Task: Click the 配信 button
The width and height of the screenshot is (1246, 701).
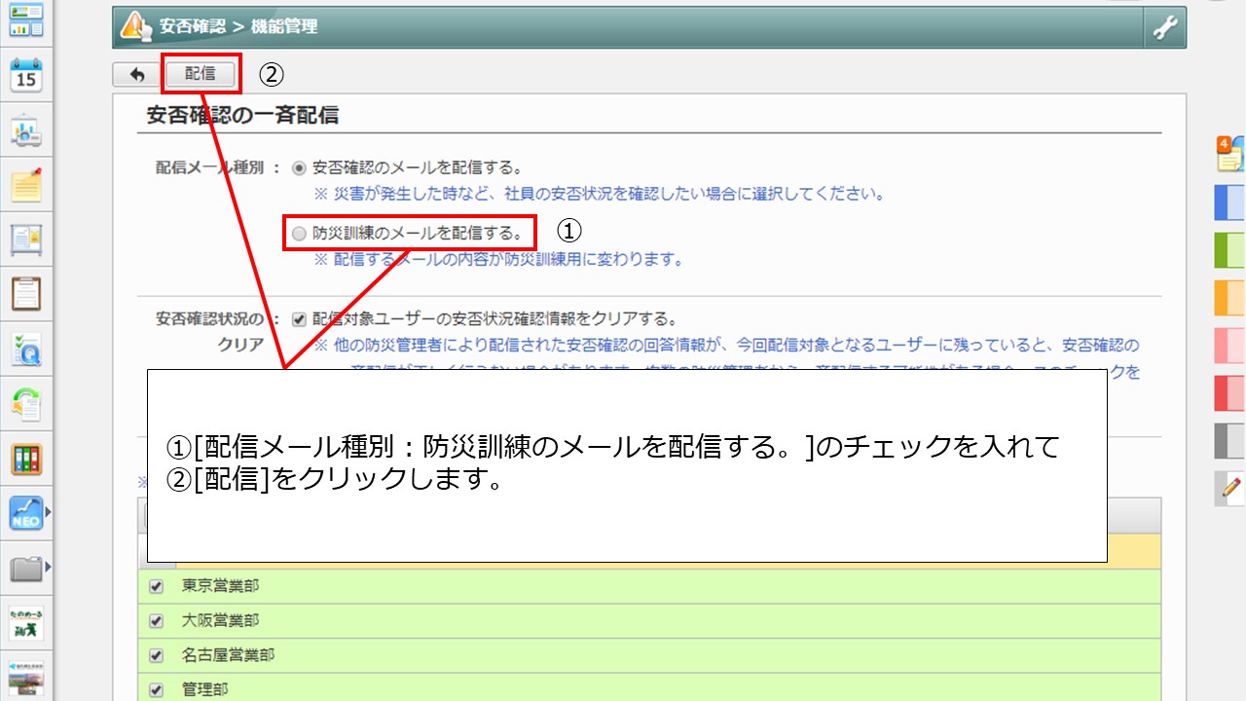Action: [x=201, y=74]
